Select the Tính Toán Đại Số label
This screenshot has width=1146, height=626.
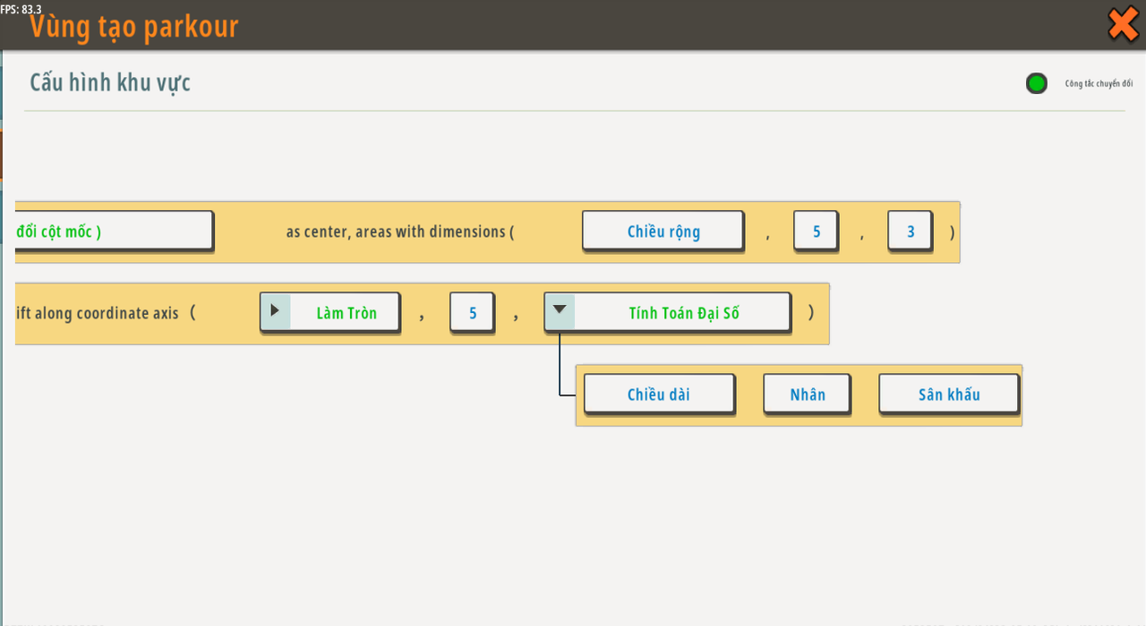tap(683, 313)
